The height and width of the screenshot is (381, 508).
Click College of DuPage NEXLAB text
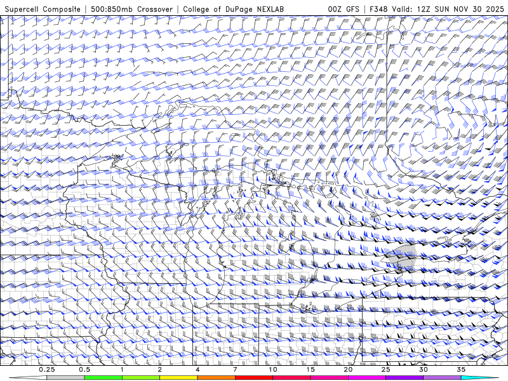pos(233,10)
